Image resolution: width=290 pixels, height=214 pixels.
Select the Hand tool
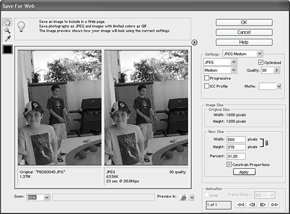point(8,23)
